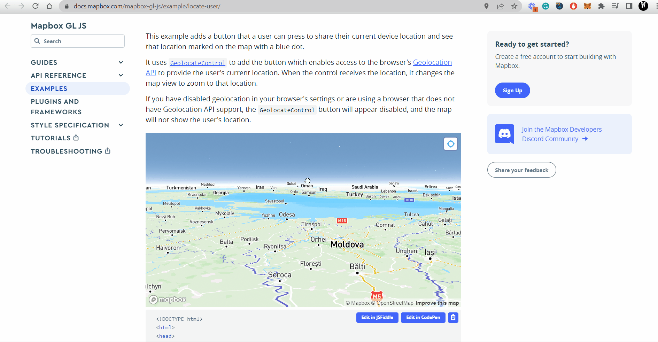The width and height of the screenshot is (658, 342).
Task: Open the Tutorials menu item
Action: (51, 138)
